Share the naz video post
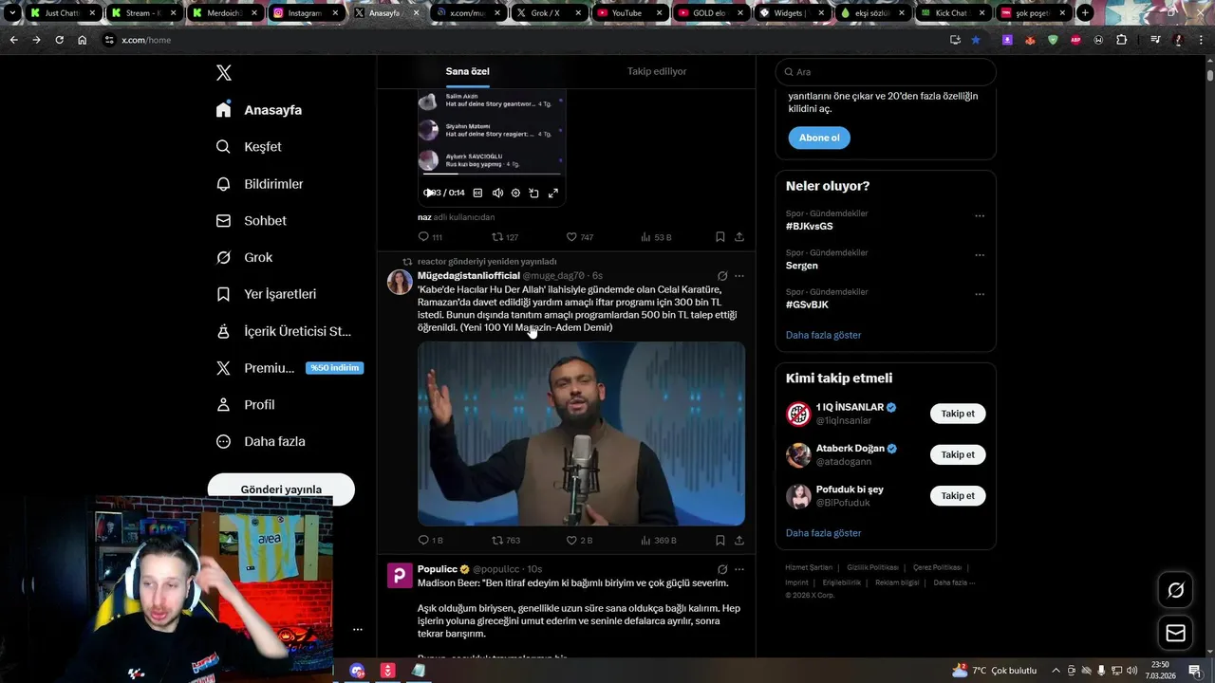 point(739,237)
